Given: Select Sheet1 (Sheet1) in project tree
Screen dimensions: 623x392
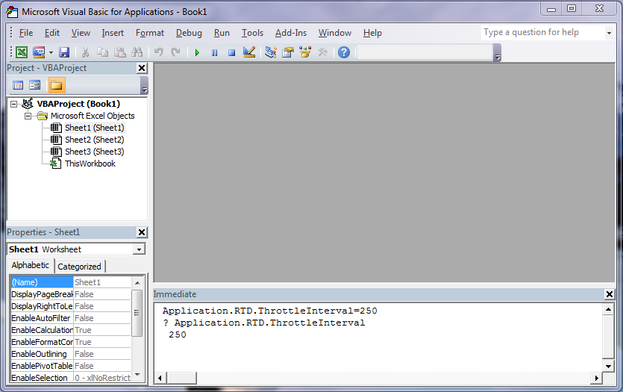Looking at the screenshot, I should 95,128.
